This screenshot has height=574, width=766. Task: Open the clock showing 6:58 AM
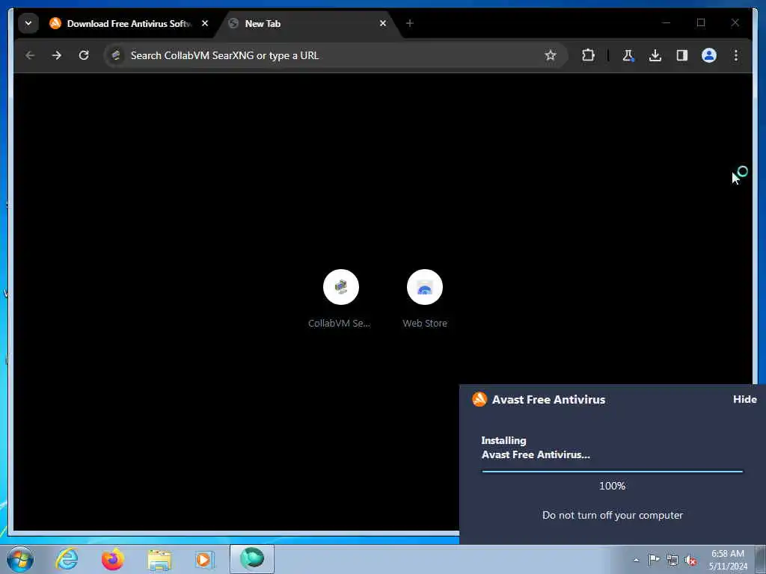tap(728, 560)
